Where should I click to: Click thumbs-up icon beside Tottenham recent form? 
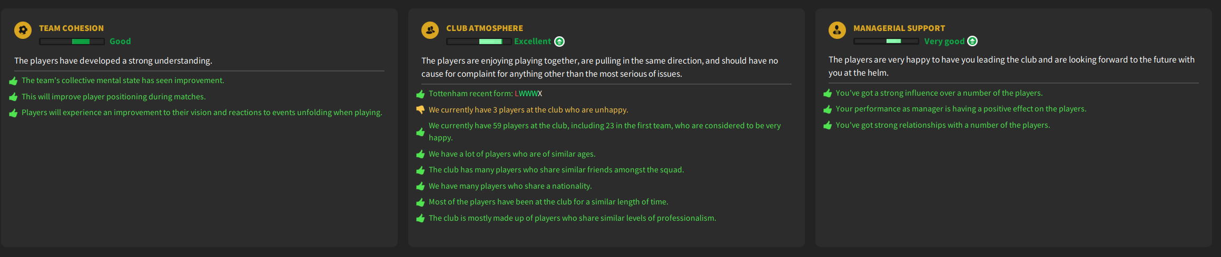pos(420,94)
